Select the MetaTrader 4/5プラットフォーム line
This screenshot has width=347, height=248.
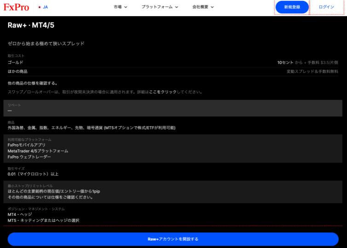point(38,151)
